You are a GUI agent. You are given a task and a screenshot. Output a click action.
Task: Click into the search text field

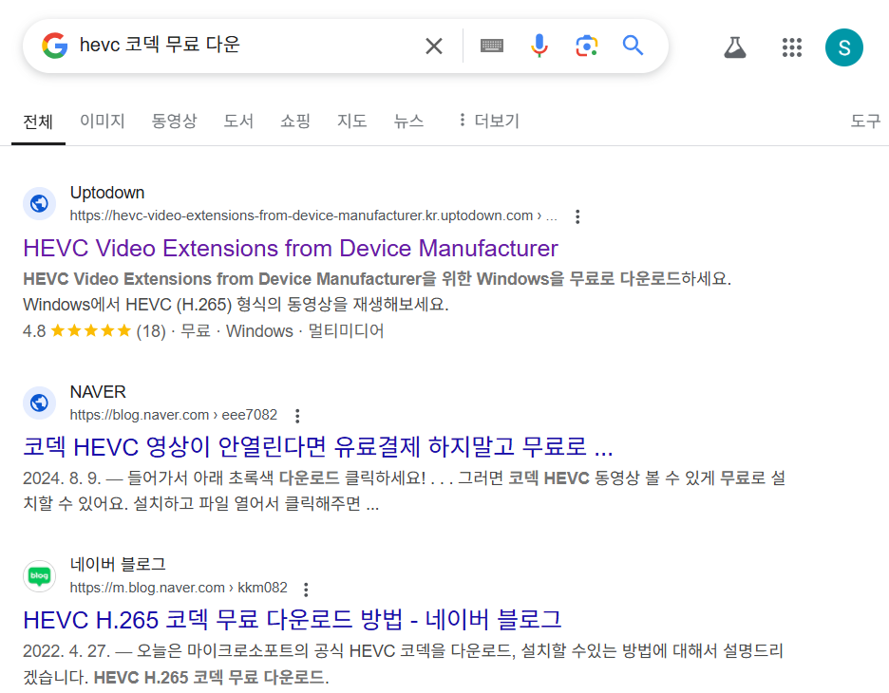[x=244, y=46]
